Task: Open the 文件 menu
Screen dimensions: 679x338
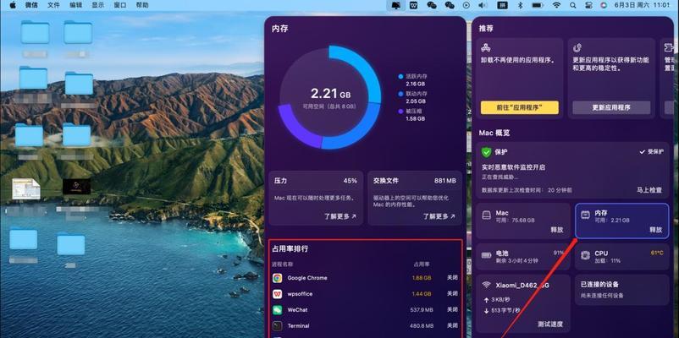Action: coord(53,5)
